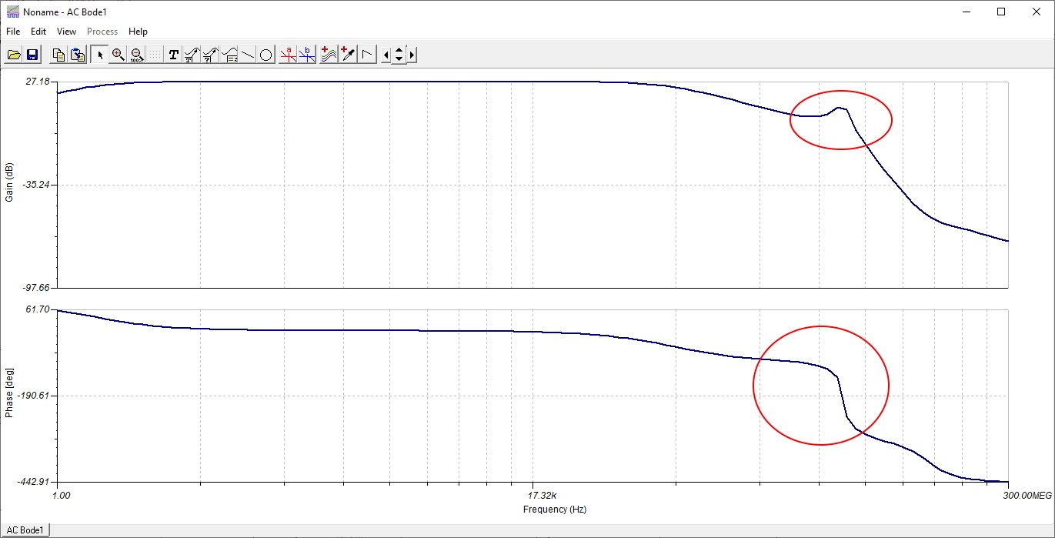Activate the zoom-in magnifier tool
The image size is (1055, 538).
tap(119, 55)
